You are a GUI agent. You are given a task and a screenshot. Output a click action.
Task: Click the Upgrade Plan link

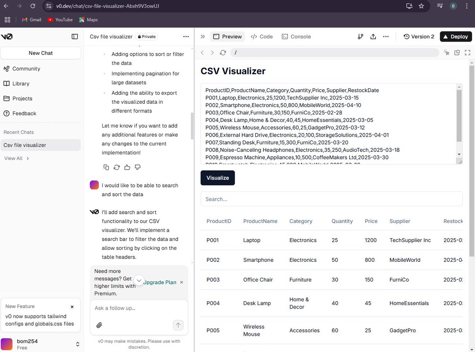point(160,282)
